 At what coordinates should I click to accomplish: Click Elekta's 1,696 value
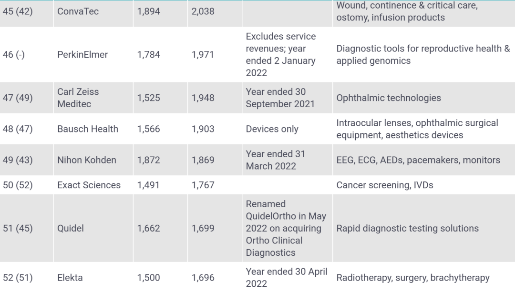tap(203, 278)
